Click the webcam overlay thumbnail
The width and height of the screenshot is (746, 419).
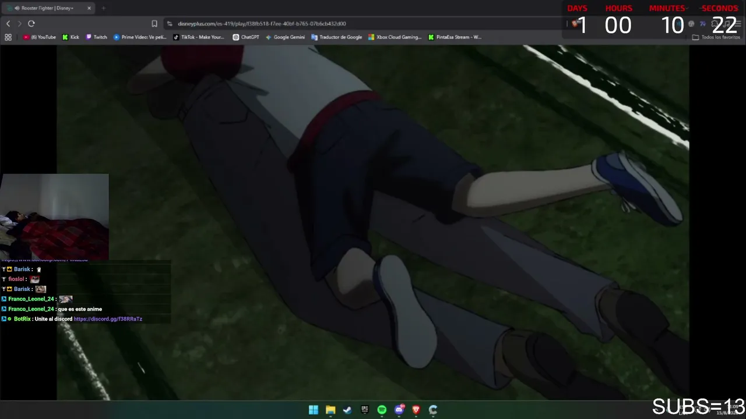[54, 216]
